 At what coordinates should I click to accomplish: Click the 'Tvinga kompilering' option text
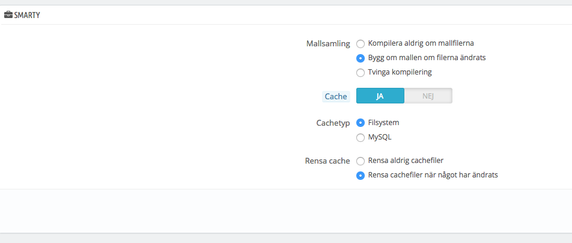click(400, 72)
